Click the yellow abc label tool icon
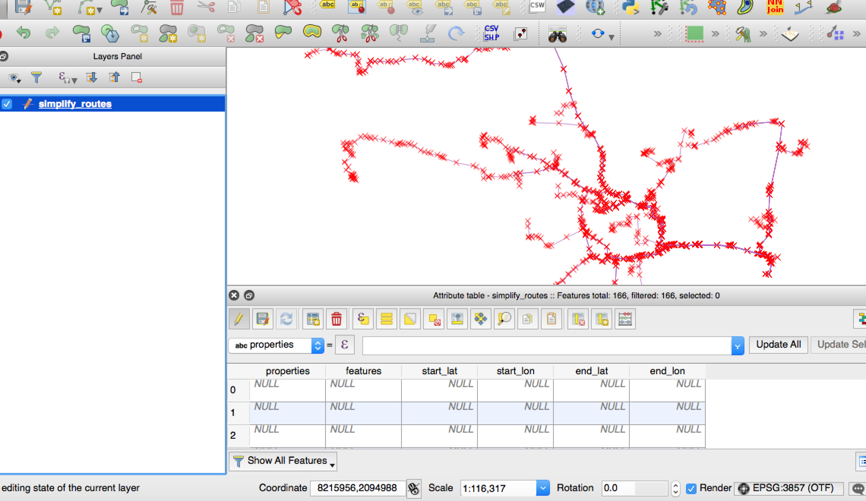866x501 pixels. point(327,5)
